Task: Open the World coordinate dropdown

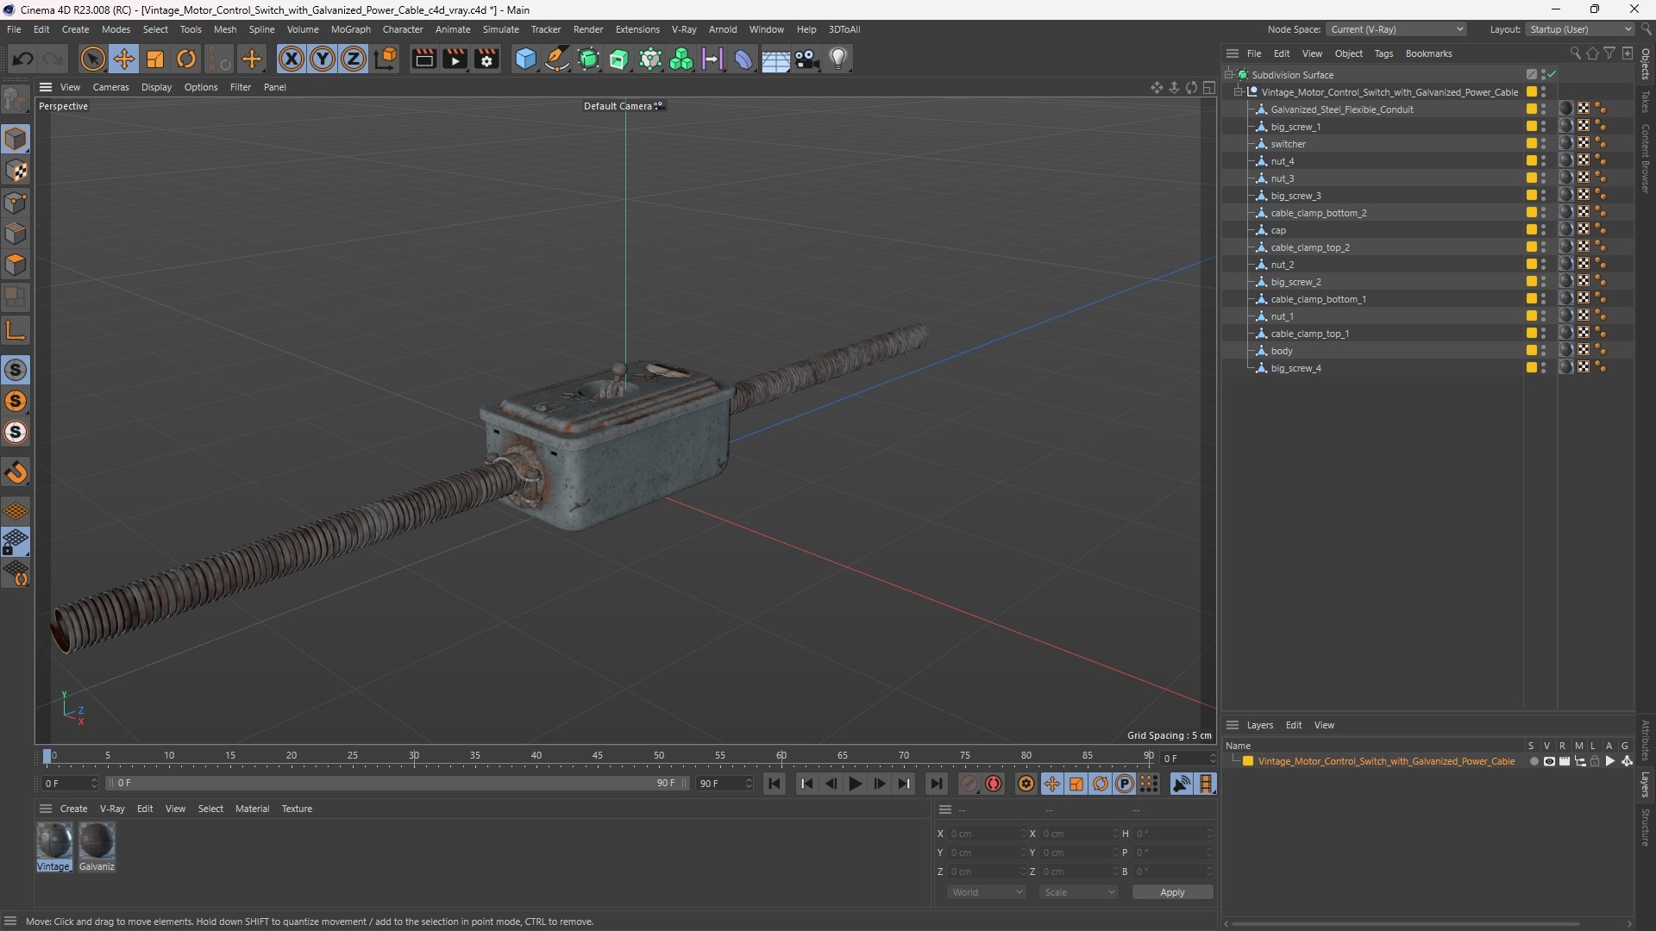Action: [x=987, y=892]
